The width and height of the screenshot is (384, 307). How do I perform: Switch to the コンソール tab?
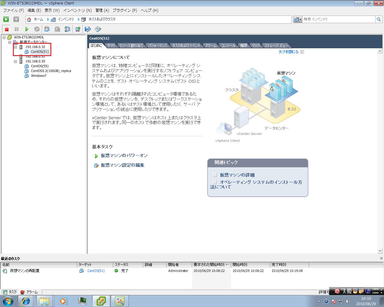pos(228,46)
